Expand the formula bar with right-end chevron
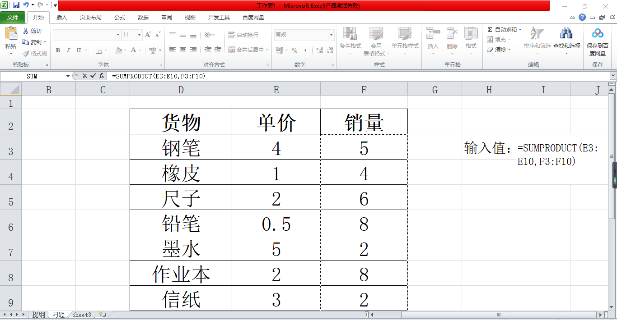 613,76
